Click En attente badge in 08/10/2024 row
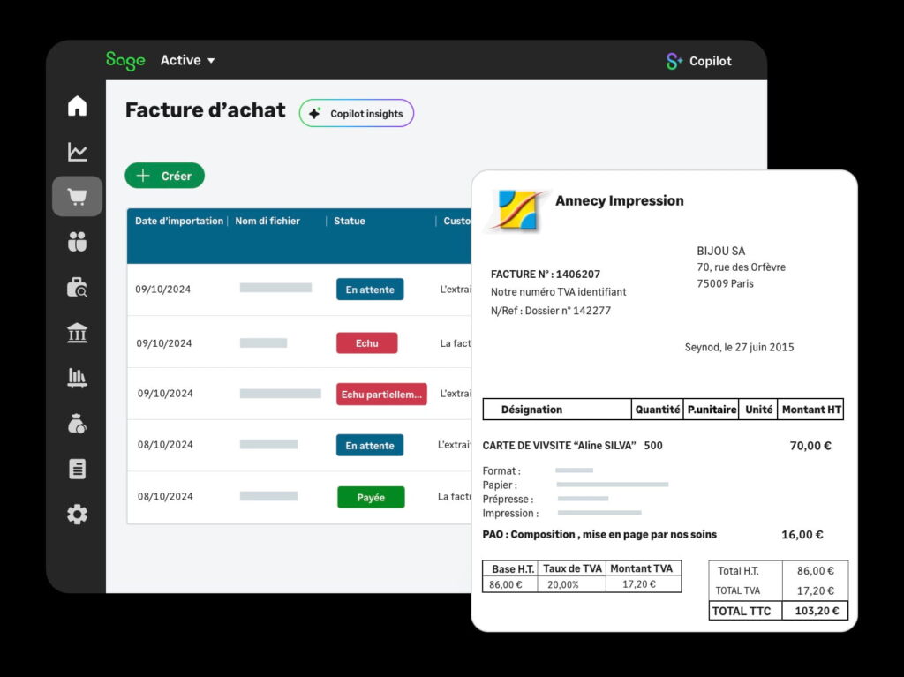 370,445
